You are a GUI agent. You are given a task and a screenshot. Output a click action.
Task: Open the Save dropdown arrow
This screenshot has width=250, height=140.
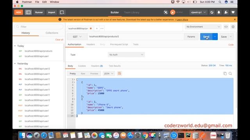pos(231,37)
